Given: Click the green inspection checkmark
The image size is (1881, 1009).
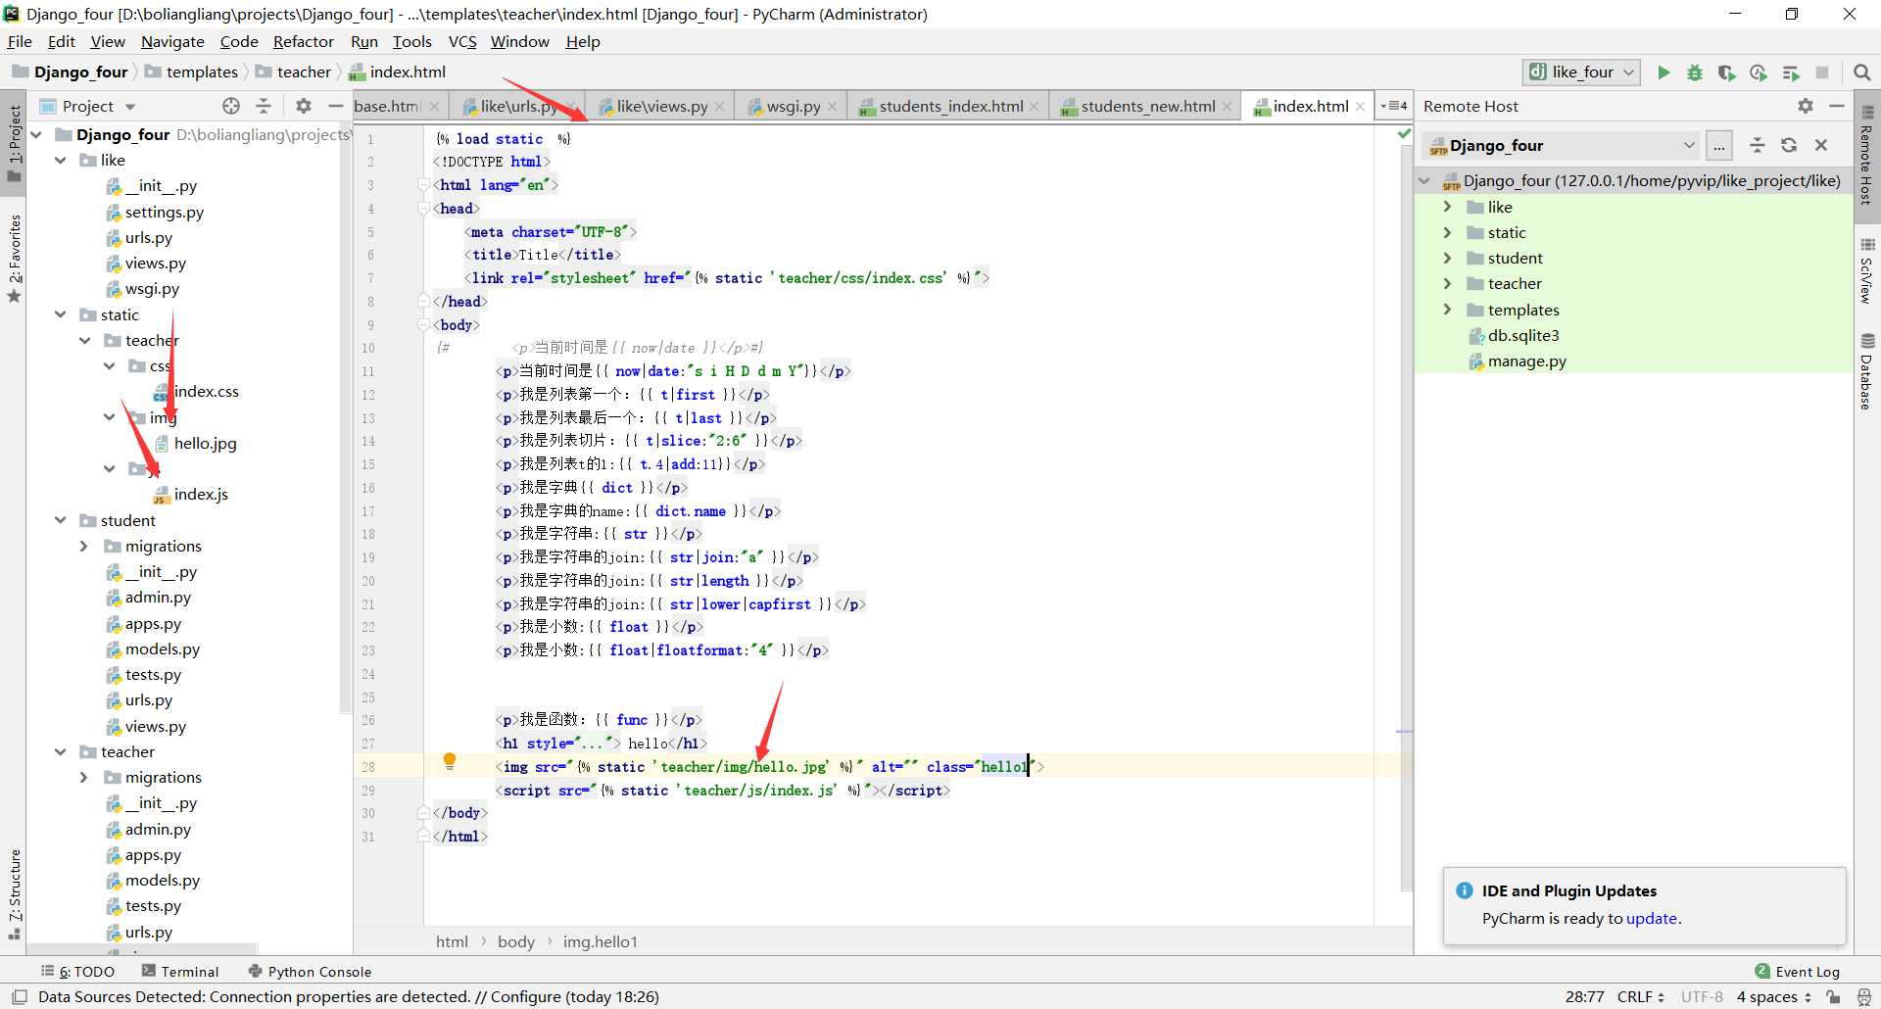Looking at the screenshot, I should (x=1404, y=133).
